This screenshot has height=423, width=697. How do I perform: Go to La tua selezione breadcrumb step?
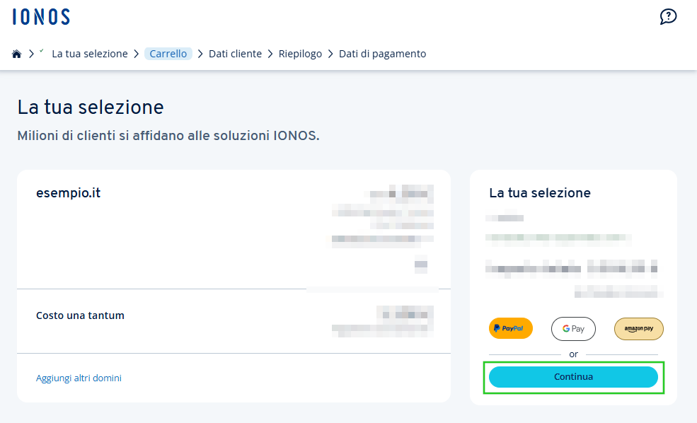[90, 54]
